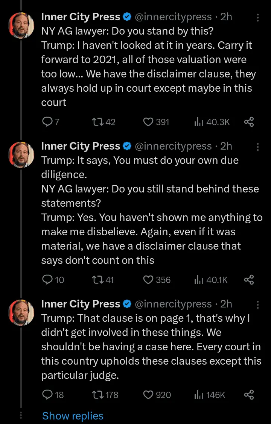271x424 pixels.
Task: Like the tweet with 920 likes
Action: click(x=149, y=395)
